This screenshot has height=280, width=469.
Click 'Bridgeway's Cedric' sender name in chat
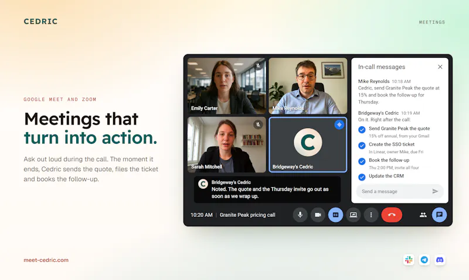click(378, 113)
